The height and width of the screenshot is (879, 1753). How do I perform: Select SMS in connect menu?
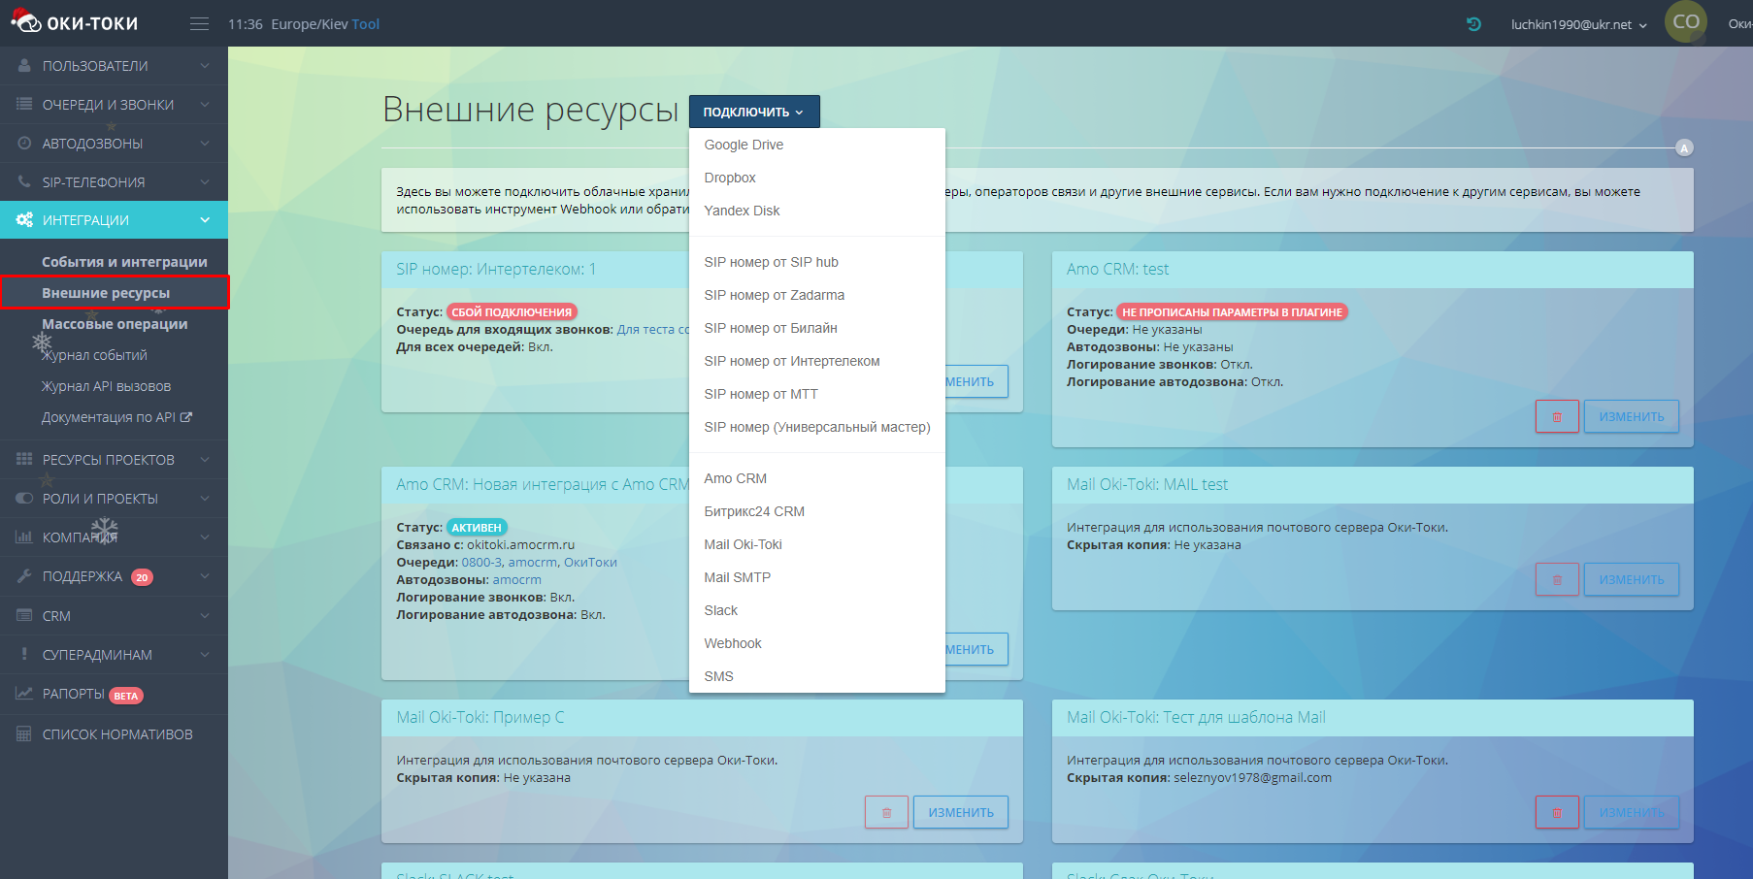pyautogui.click(x=817, y=676)
